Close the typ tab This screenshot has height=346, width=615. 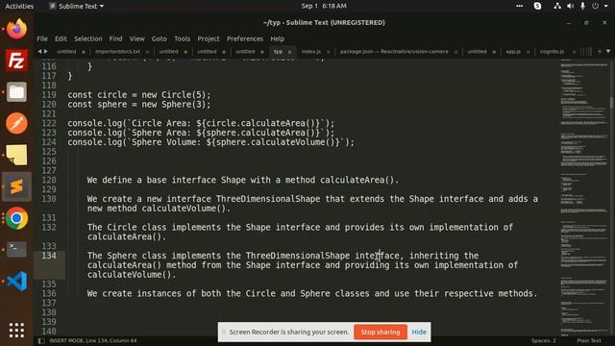pos(289,52)
